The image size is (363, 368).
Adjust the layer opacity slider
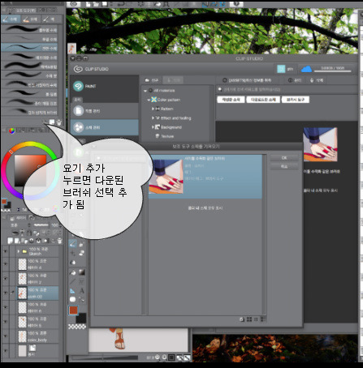click(x=41, y=225)
